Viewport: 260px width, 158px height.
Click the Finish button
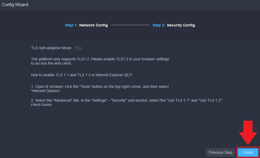click(248, 152)
